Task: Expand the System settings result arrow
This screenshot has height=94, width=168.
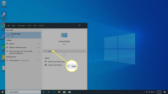Action: pyautogui.click(x=39, y=44)
